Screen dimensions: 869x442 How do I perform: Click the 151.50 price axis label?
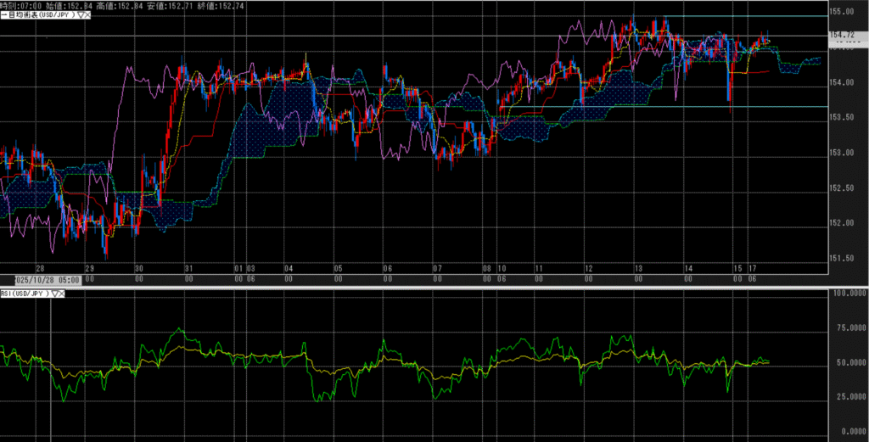[841, 258]
